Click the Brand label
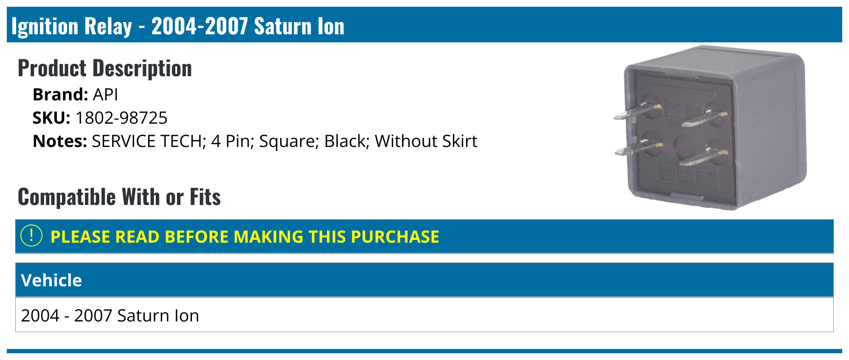 click(x=60, y=94)
